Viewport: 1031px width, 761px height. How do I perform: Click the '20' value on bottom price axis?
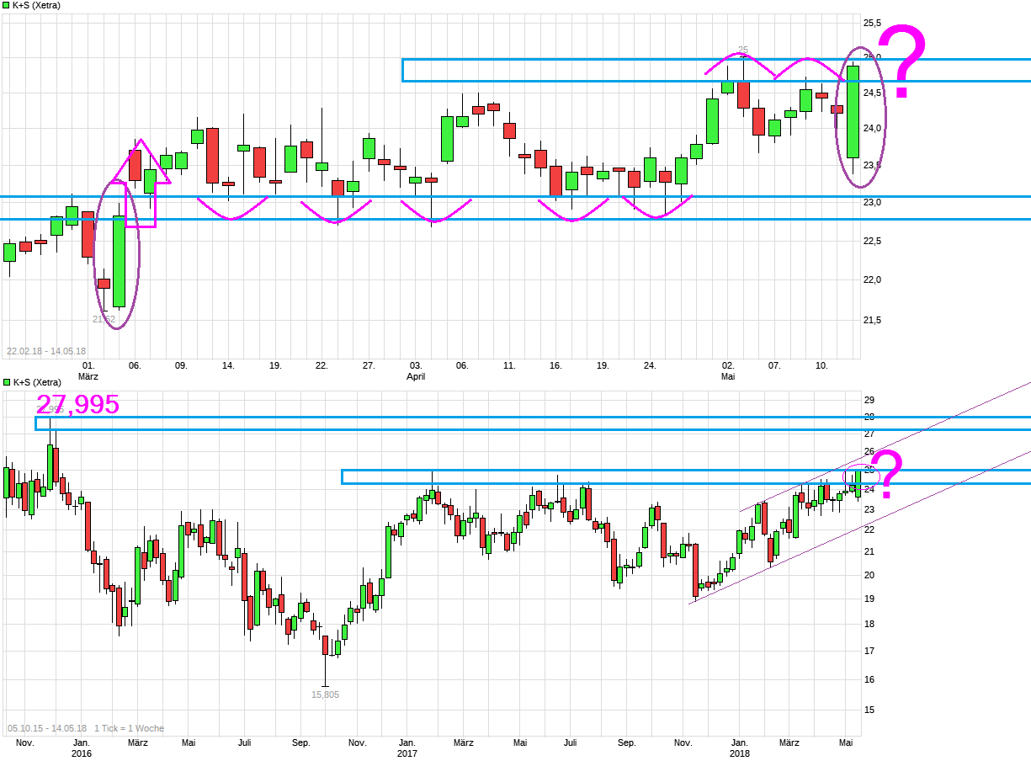869,575
